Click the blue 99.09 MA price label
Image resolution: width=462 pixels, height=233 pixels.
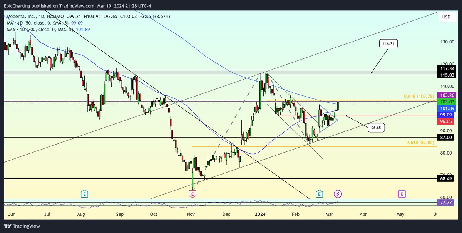click(x=446, y=115)
